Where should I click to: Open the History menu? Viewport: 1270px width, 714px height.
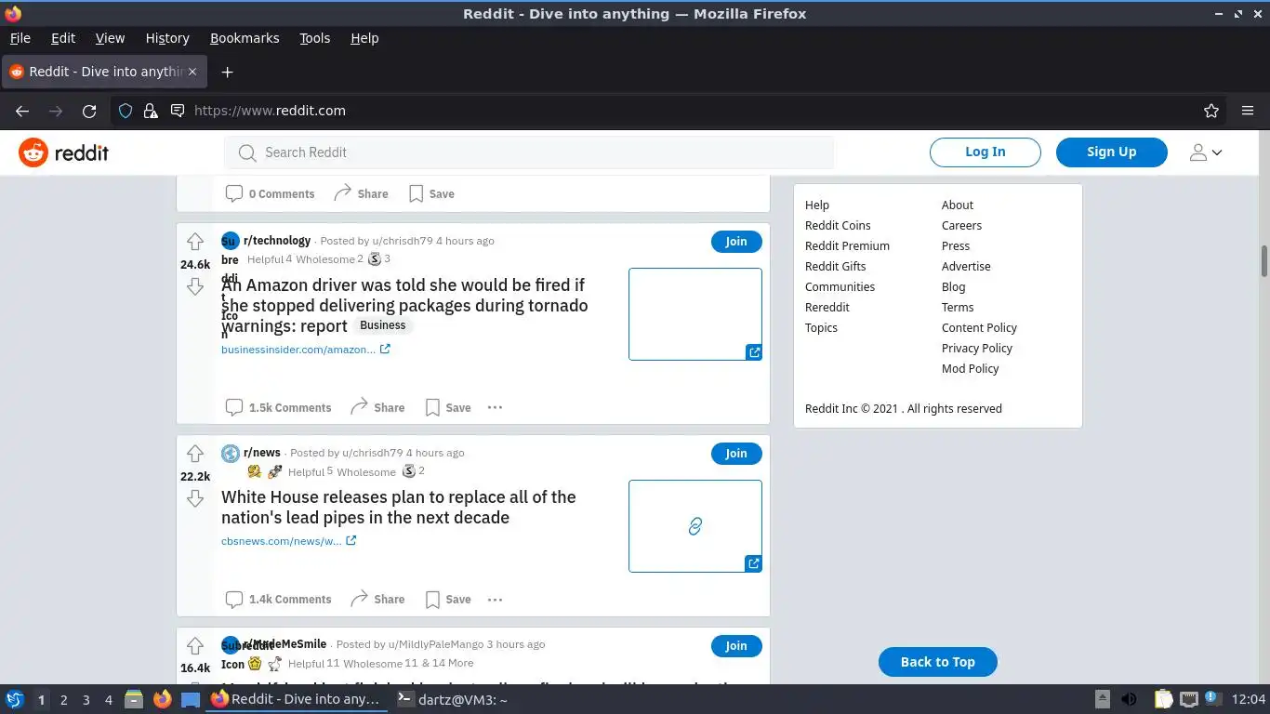pyautogui.click(x=167, y=38)
